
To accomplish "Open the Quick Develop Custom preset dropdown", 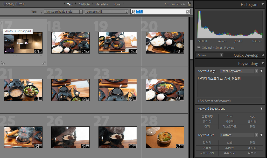I will click(x=210, y=55).
